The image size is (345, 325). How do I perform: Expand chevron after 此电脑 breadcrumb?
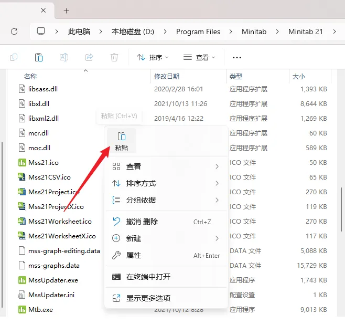coord(101,32)
